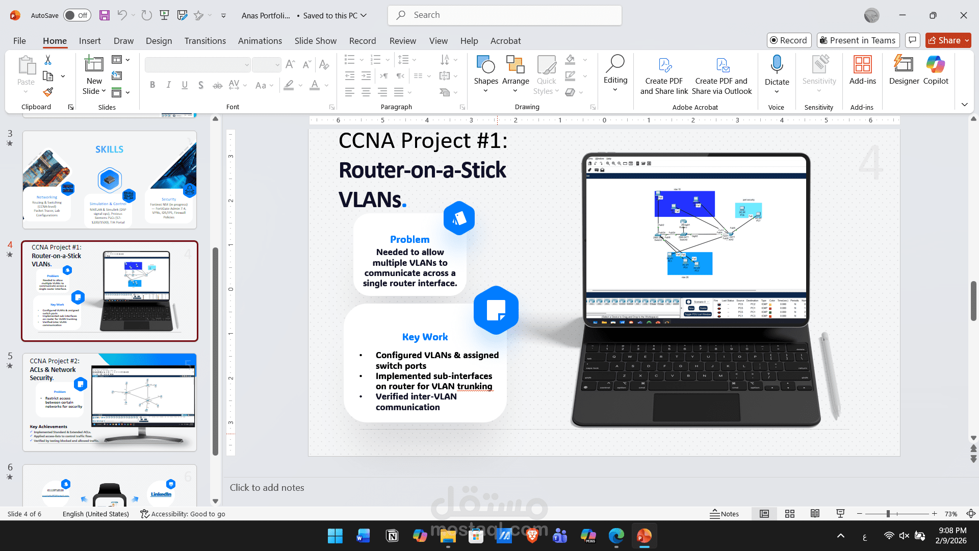
Task: Start presentation from beginning icon
Action: coord(164,15)
